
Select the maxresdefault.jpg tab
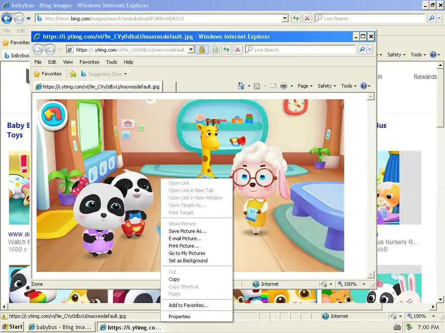[x=98, y=87]
